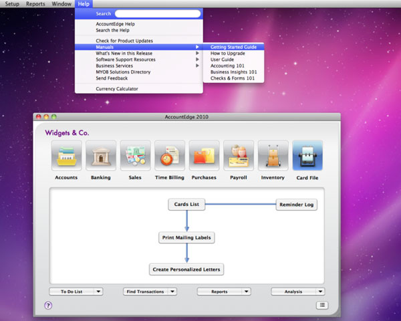Image resolution: width=401 pixels, height=321 pixels.
Task: Click the purple question mark help icon
Action: (48, 305)
